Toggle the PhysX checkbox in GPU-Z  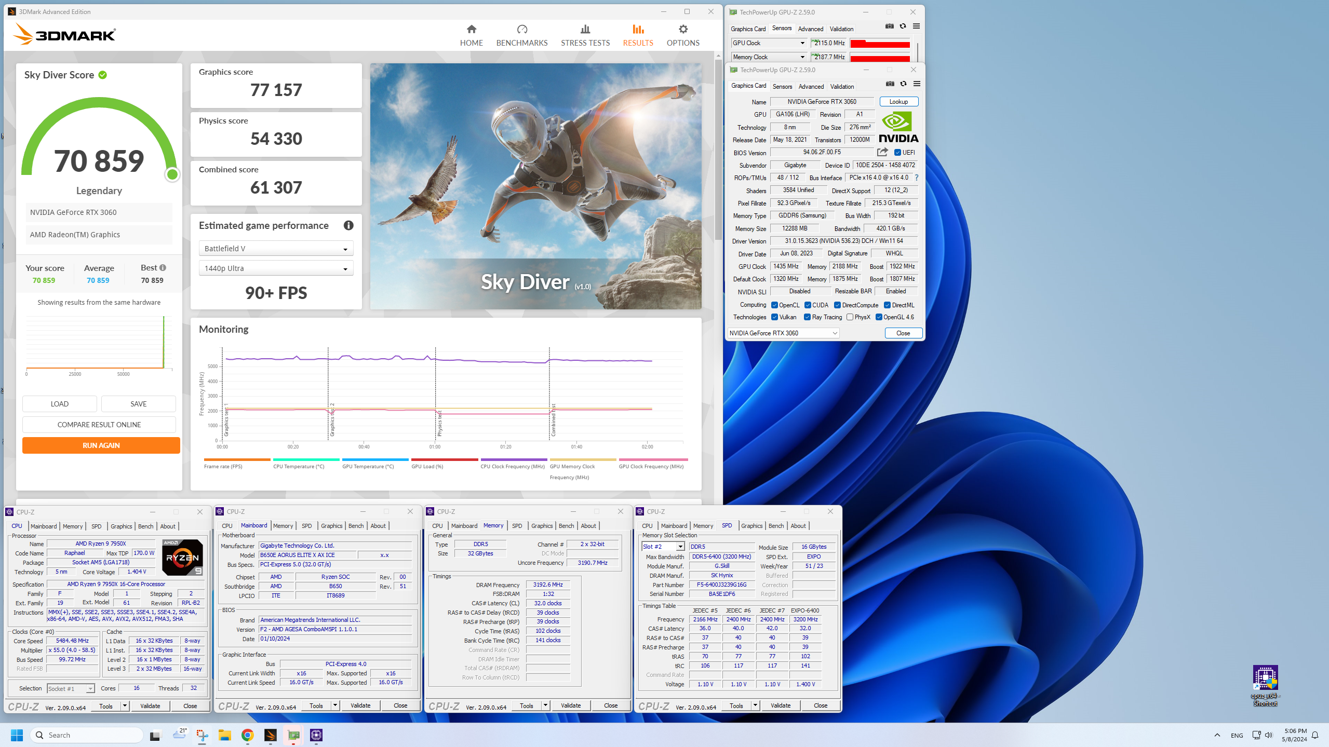[x=850, y=317]
